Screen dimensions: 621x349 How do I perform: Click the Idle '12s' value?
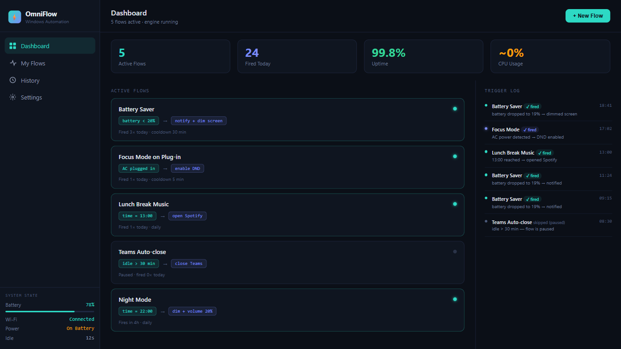pyautogui.click(x=90, y=338)
